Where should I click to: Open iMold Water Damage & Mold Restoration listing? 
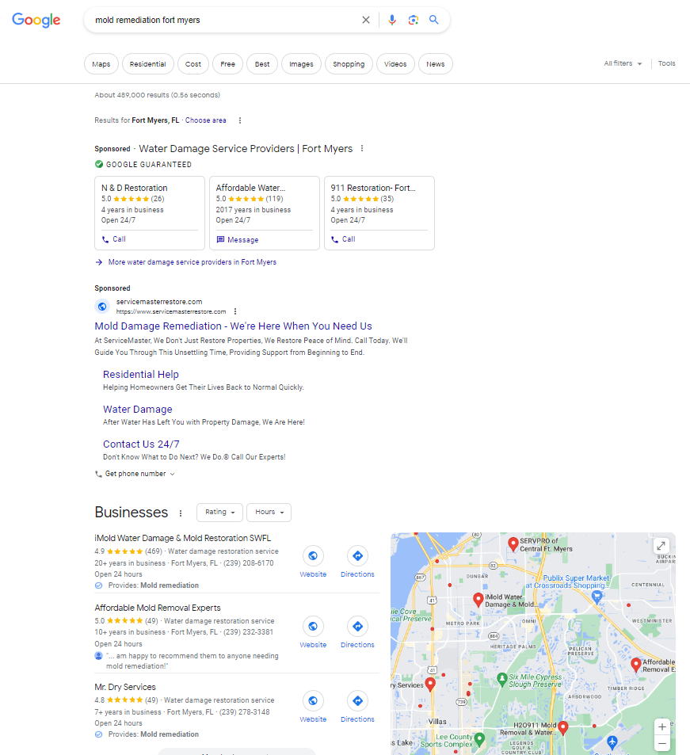[182, 538]
